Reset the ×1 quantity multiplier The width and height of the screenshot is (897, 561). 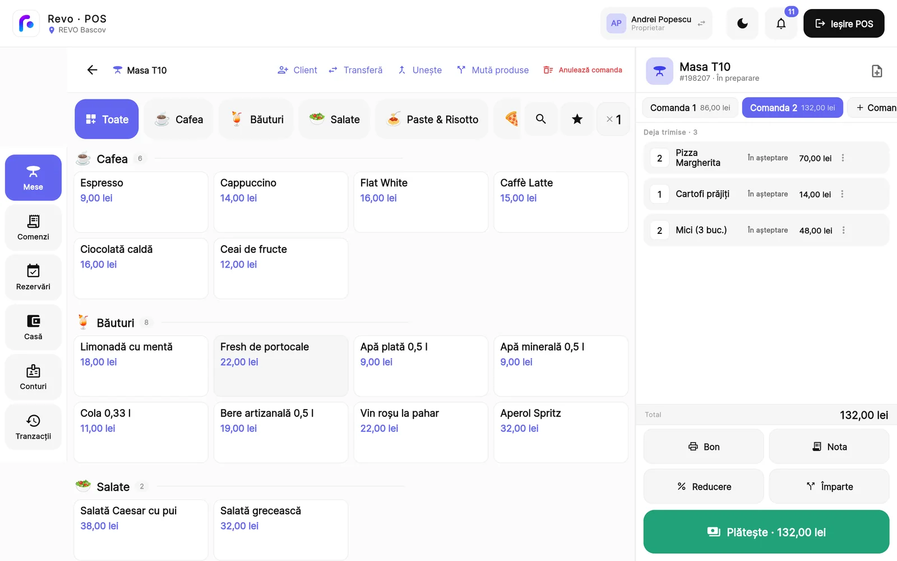click(614, 119)
